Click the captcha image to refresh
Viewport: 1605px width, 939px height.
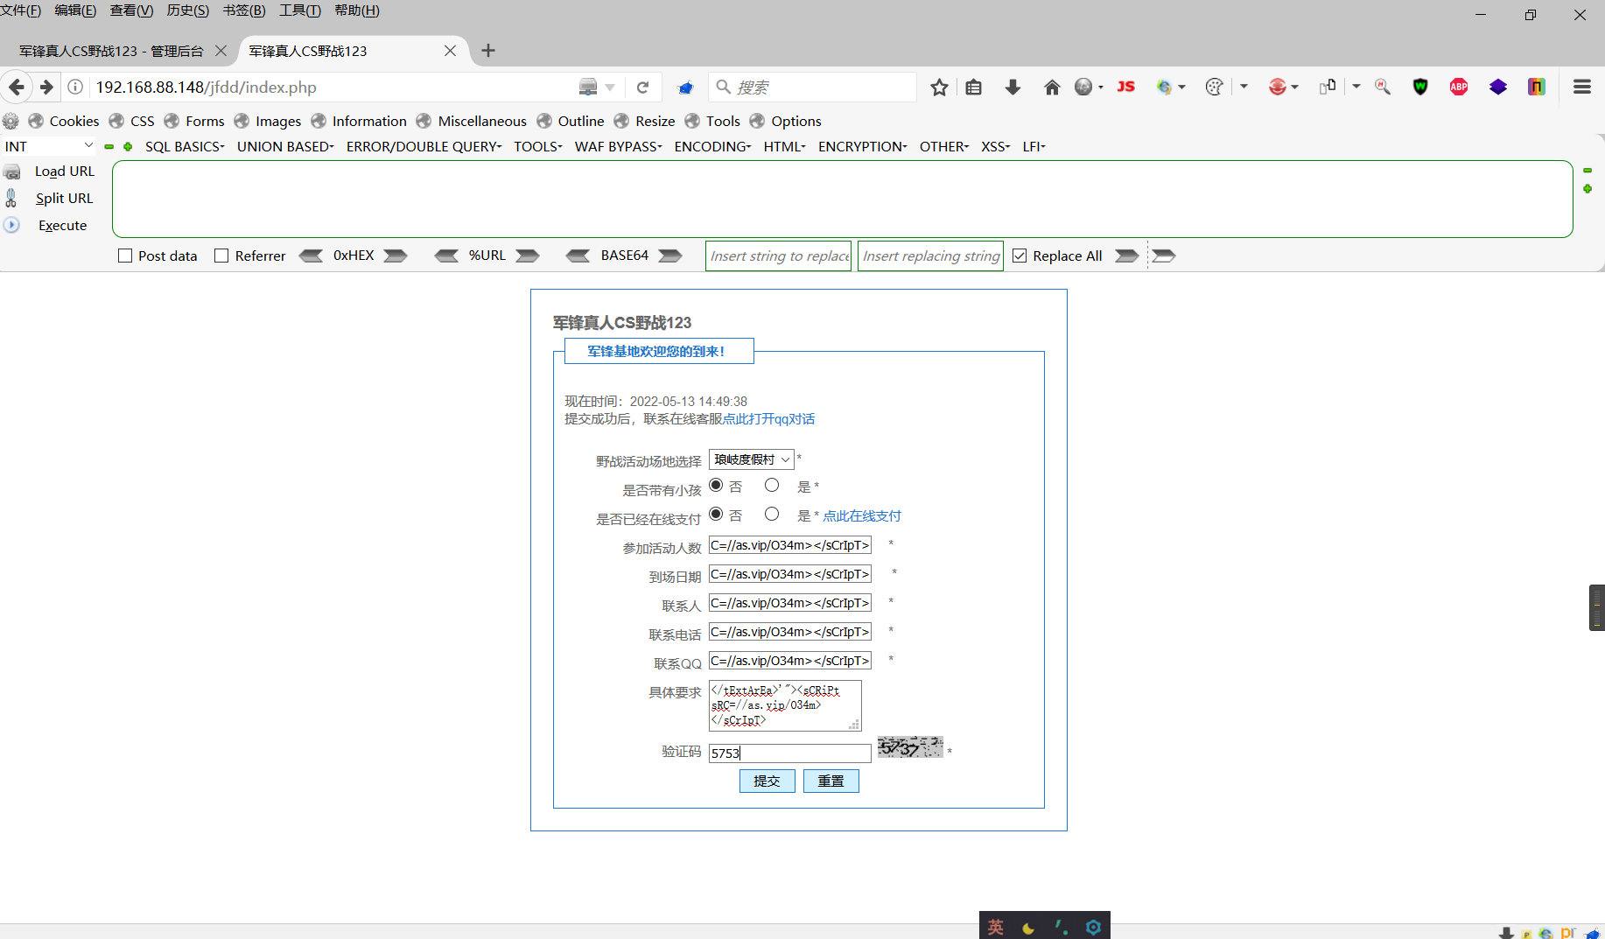coord(910,746)
